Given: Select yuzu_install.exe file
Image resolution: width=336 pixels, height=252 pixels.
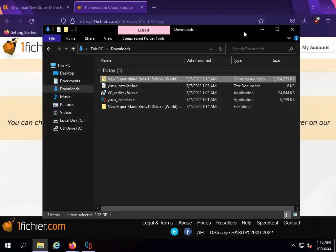Looking at the screenshot, I should (x=198, y=100).
